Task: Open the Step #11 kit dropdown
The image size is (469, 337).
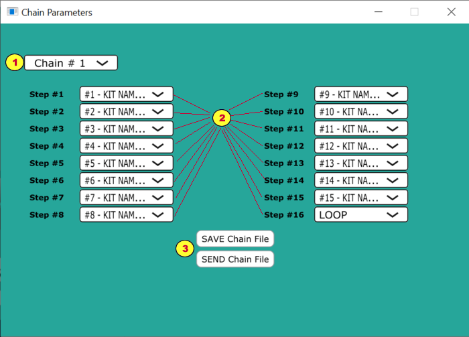Action: pos(361,129)
